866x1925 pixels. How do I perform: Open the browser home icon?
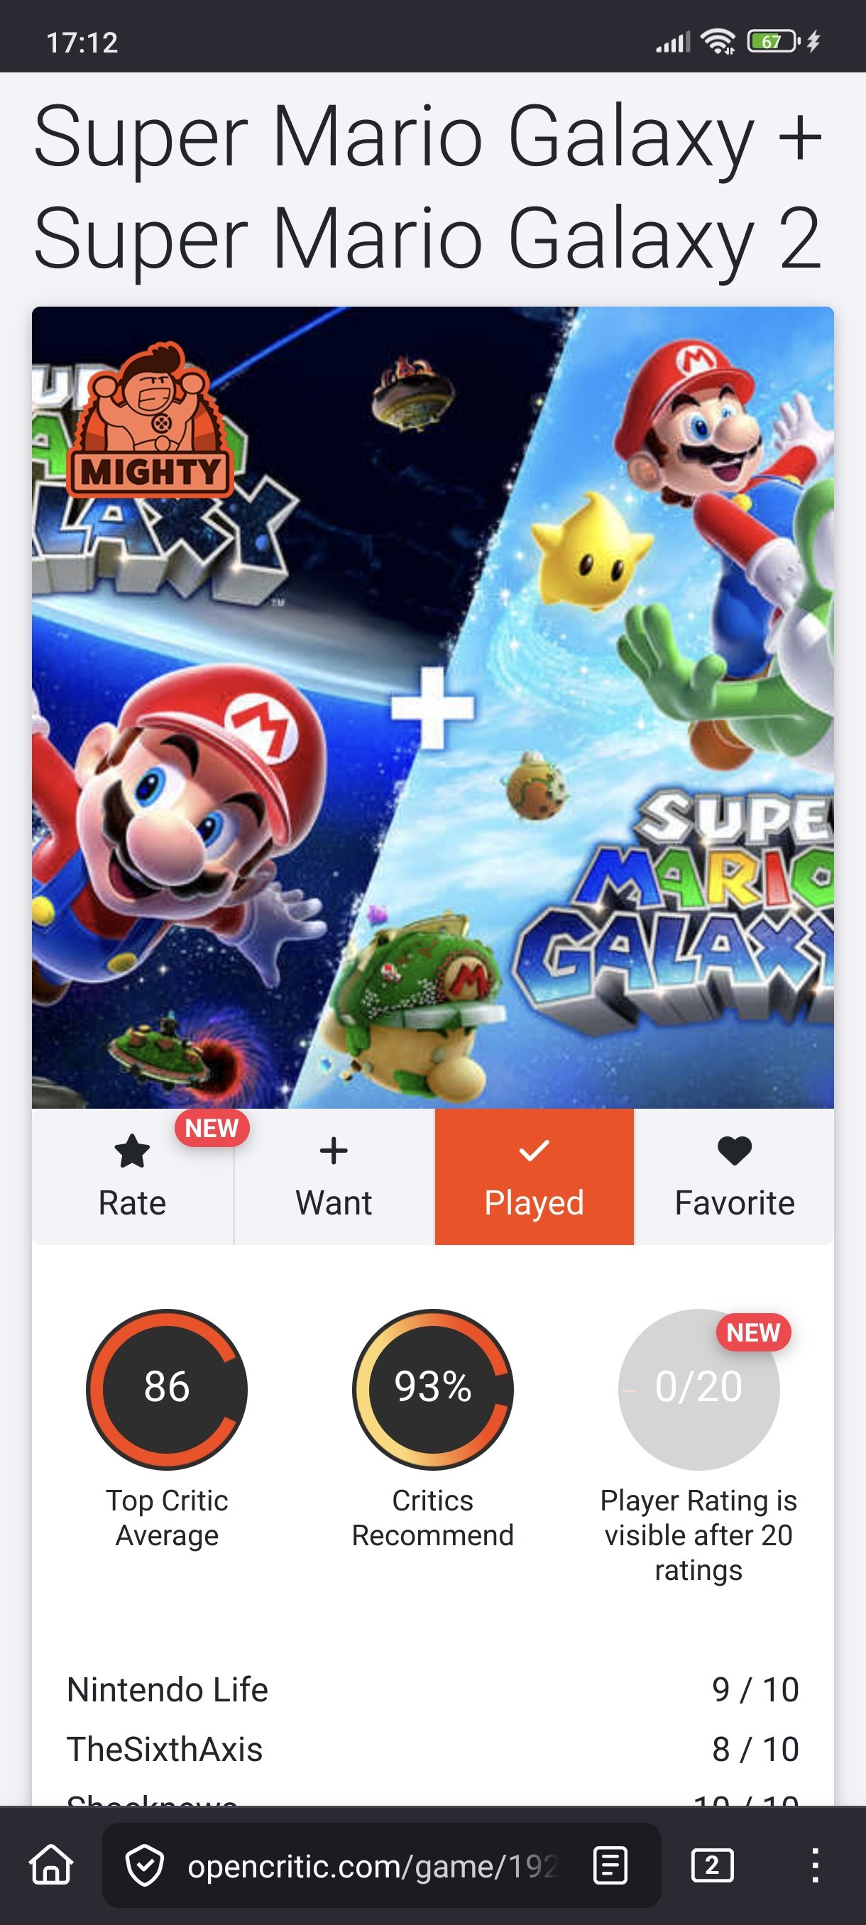52,1866
